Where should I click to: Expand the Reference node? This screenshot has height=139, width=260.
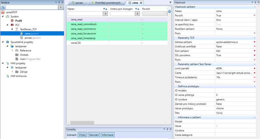tap(12, 51)
